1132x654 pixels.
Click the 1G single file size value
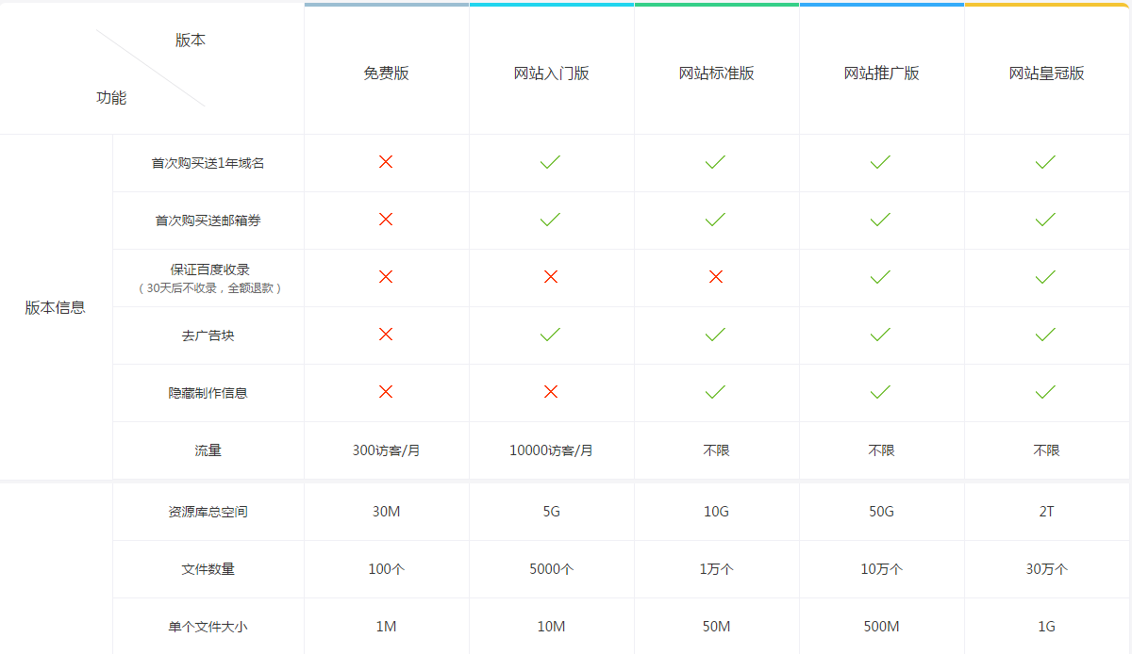tap(1047, 627)
